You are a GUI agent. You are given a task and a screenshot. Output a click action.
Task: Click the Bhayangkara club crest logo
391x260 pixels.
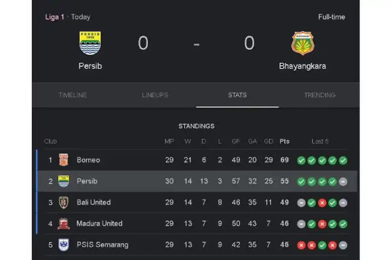point(302,43)
